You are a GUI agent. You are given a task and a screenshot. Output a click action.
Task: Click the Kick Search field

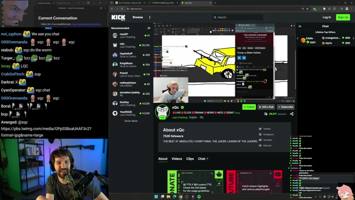(237, 17)
